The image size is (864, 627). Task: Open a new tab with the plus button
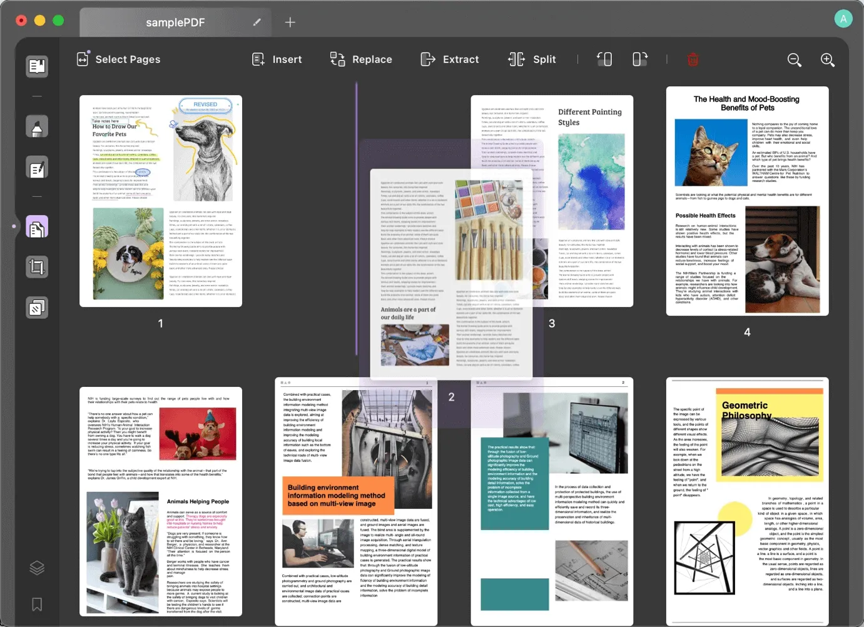click(x=290, y=23)
